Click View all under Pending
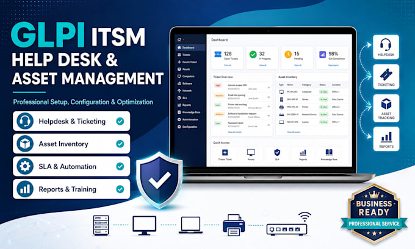The width and height of the screenshot is (415, 249). [x=298, y=65]
